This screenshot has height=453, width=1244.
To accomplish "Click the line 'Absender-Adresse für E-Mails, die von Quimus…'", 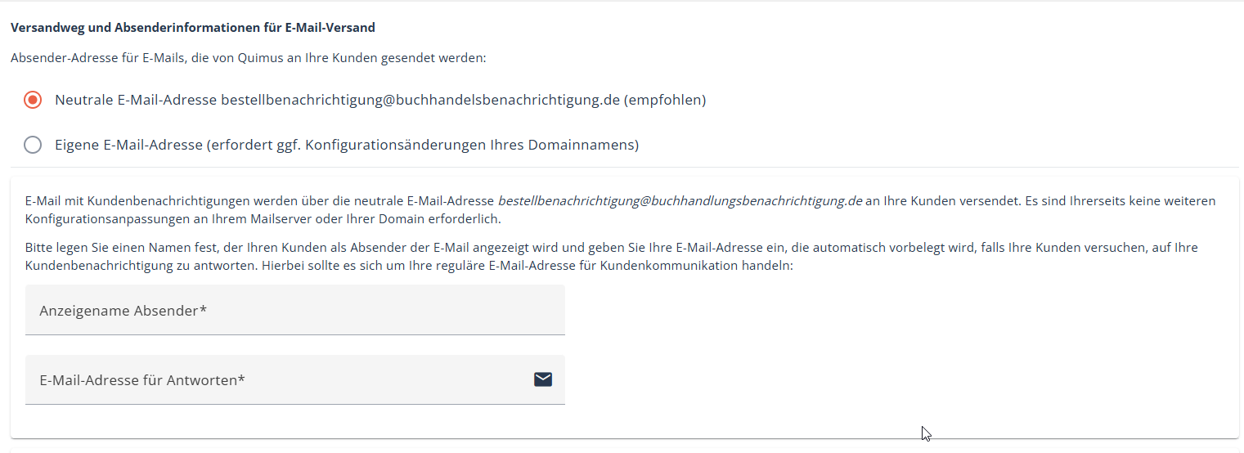I will coord(249,59).
